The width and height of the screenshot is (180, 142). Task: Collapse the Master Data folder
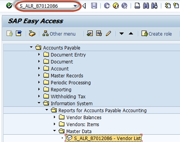coord(55,131)
